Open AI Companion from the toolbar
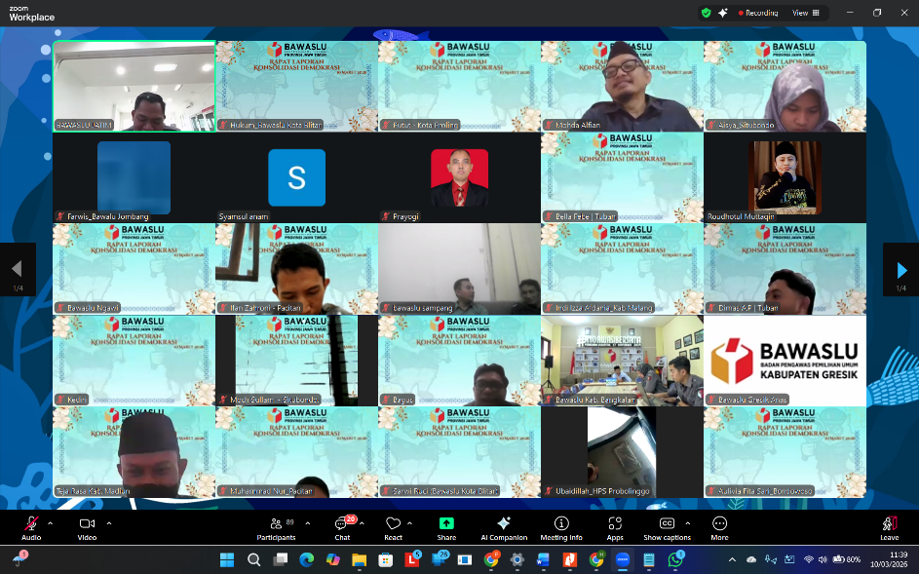The width and height of the screenshot is (919, 574). (x=504, y=527)
